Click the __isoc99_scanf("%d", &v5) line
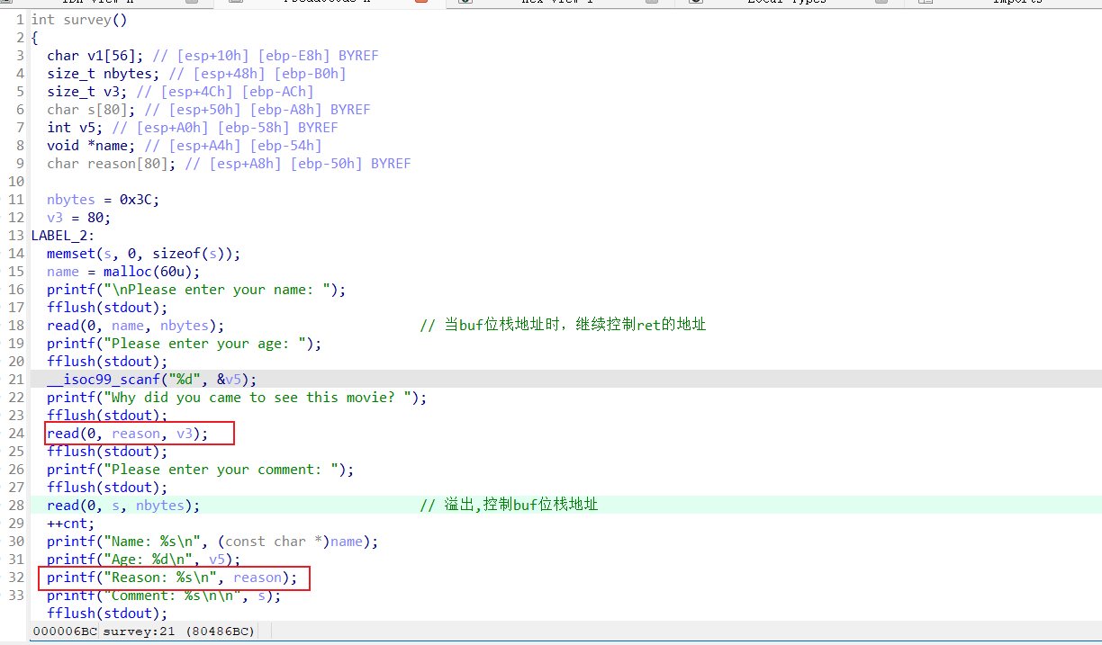 click(x=152, y=380)
